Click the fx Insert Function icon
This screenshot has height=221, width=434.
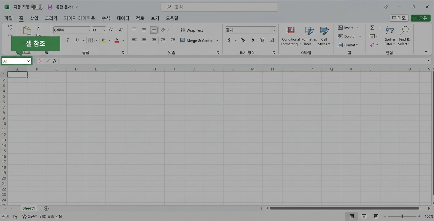coord(54,61)
